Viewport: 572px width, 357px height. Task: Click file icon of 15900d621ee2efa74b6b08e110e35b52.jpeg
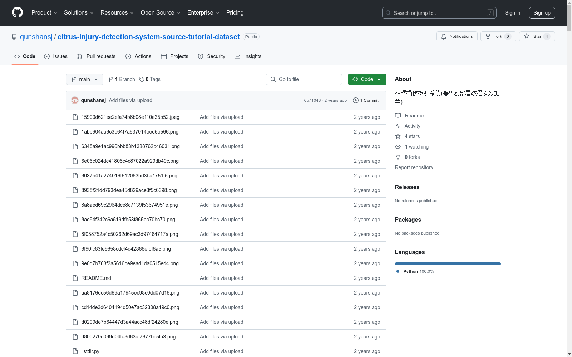pos(75,117)
